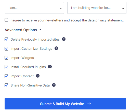Disable Share Non-Sensitive Data checkbox

[6, 85]
